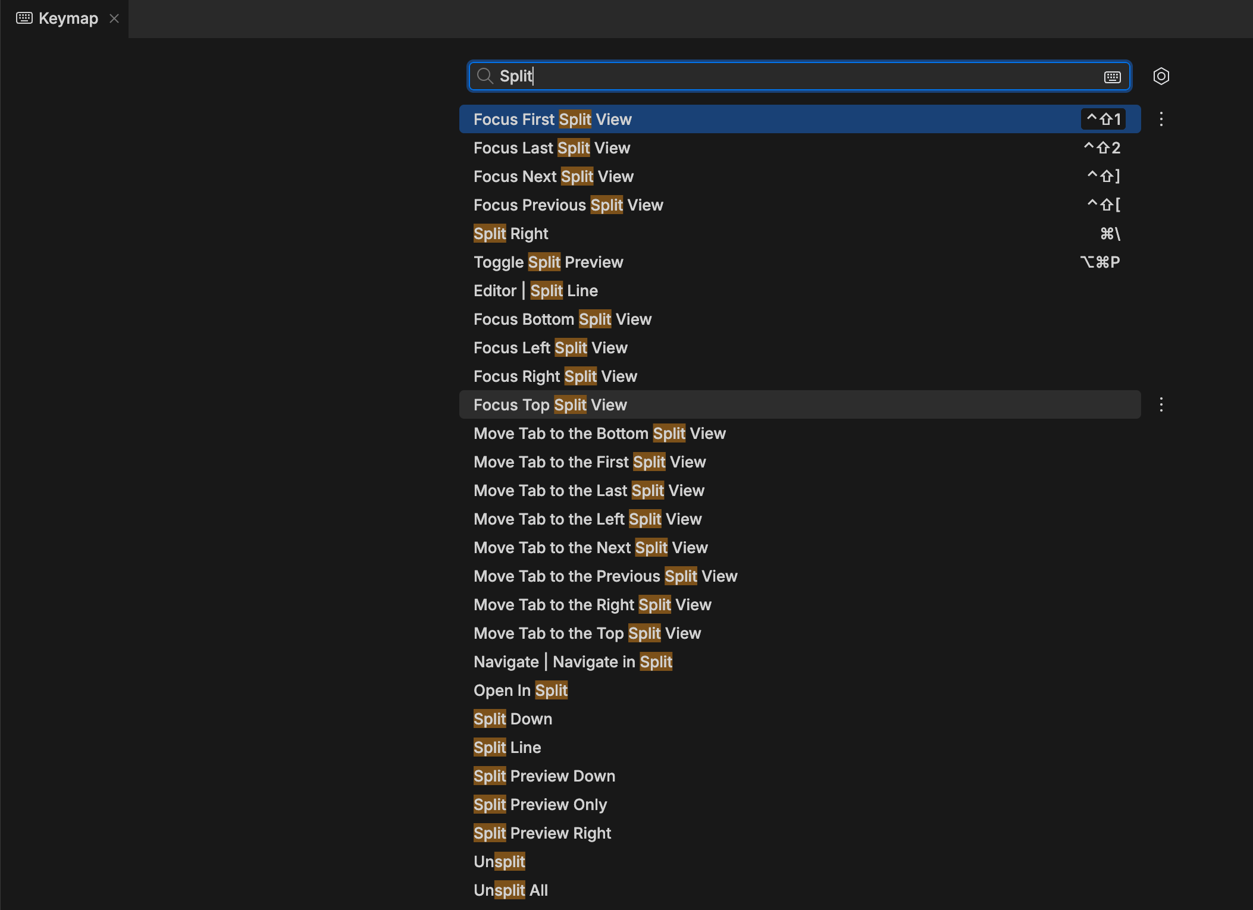
Task: Click the ⌥⌘P shortcut badge for Toggle Split Preview
Action: [1100, 262]
